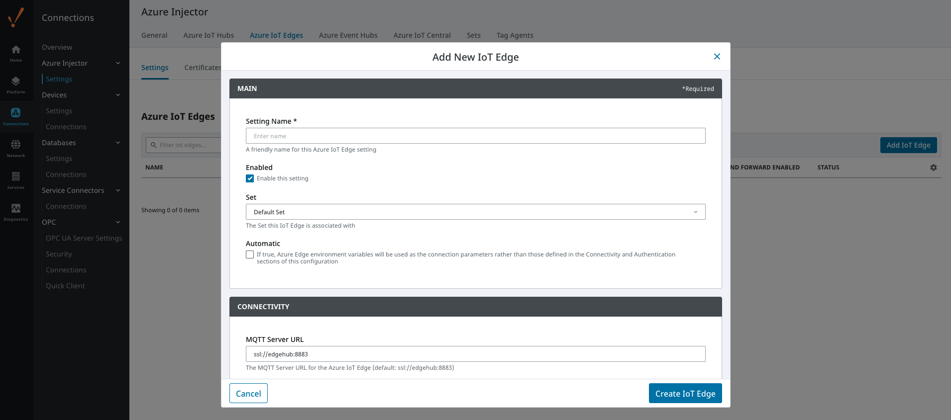This screenshot has width=951, height=420.
Task: Collapse the Service Connectors section
Action: [118, 190]
